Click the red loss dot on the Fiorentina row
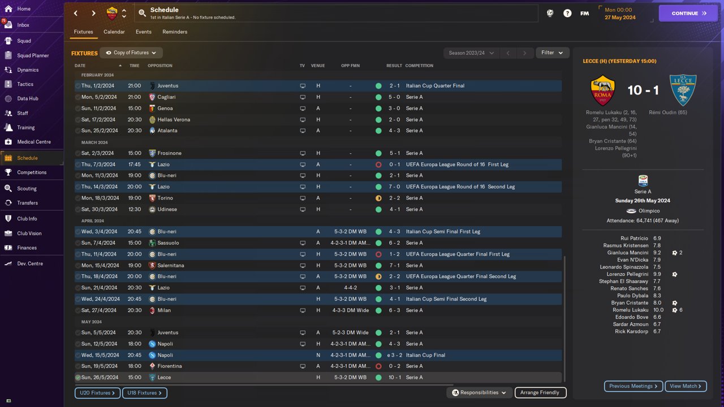Viewport: 724px width, 407px height. tap(378, 366)
